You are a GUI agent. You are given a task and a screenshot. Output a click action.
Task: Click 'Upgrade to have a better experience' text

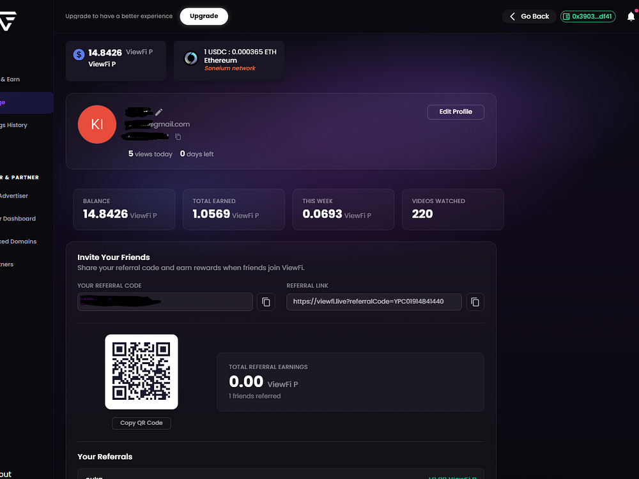pyautogui.click(x=119, y=17)
